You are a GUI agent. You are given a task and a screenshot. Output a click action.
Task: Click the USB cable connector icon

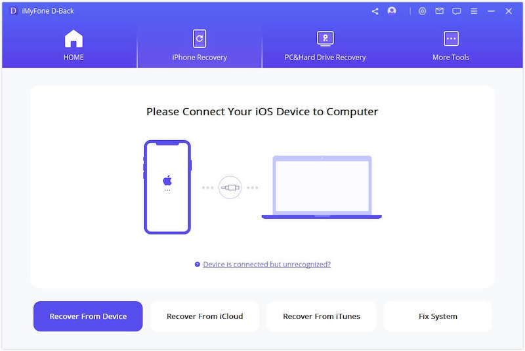coord(230,187)
